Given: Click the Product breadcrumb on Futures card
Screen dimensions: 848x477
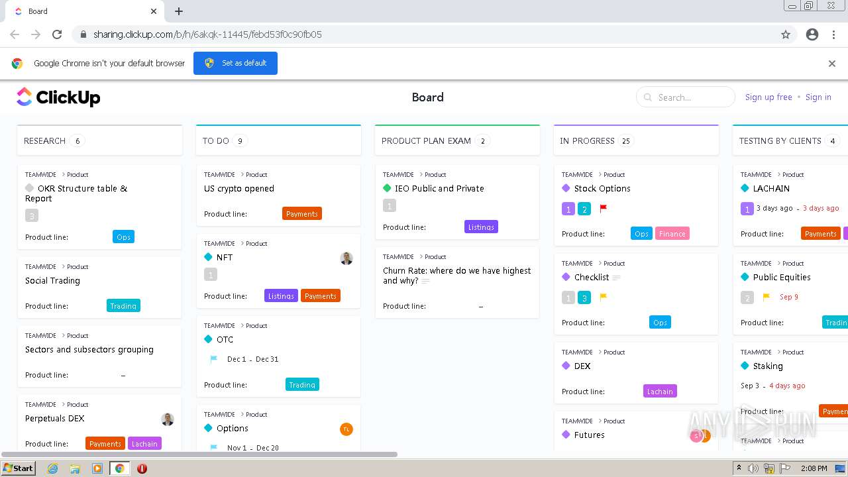Looking at the screenshot, I should point(614,421).
